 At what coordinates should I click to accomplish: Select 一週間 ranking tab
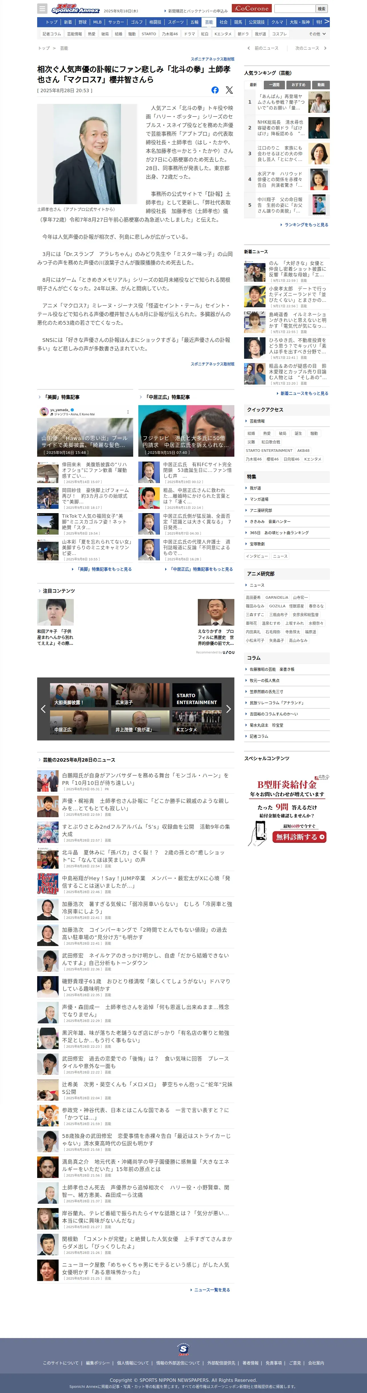pyautogui.click(x=274, y=85)
